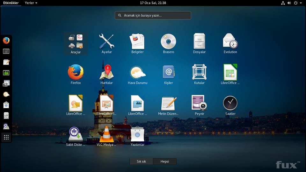Click Etkinlikler in the top bar
Screen dimensions: 306x172
pos(11,3)
